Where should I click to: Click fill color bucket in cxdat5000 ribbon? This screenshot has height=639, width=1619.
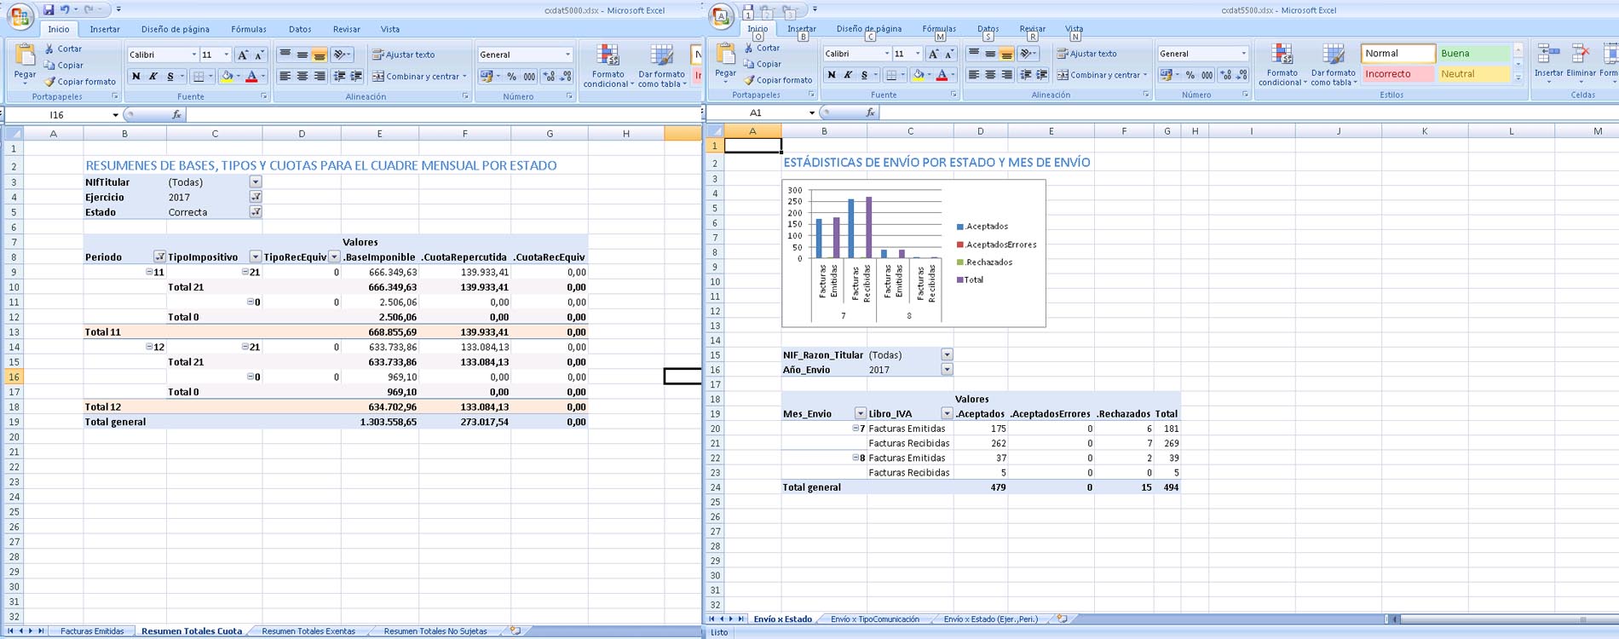pos(227,77)
